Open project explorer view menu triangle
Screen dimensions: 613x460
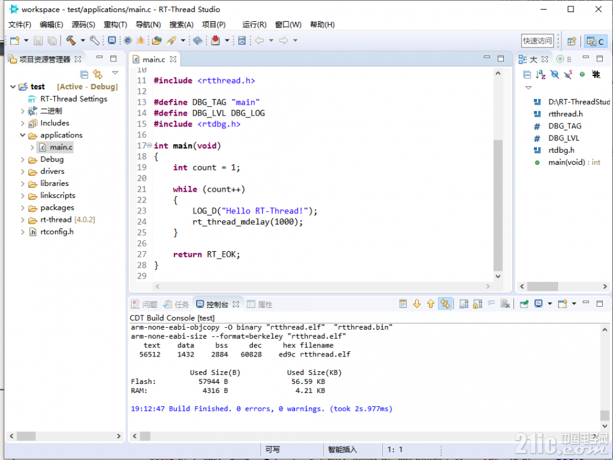[115, 73]
